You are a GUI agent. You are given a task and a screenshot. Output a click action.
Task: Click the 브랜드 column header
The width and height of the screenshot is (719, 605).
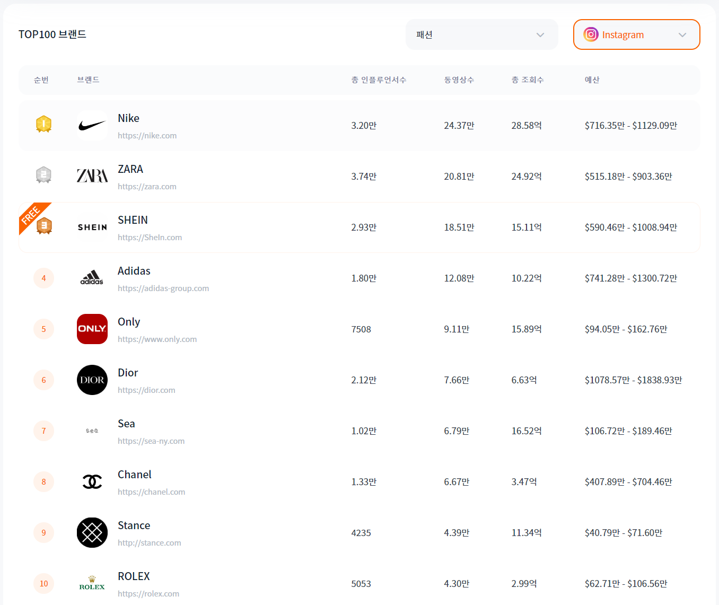point(88,80)
